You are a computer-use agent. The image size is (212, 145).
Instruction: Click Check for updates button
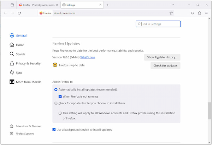[165, 65]
